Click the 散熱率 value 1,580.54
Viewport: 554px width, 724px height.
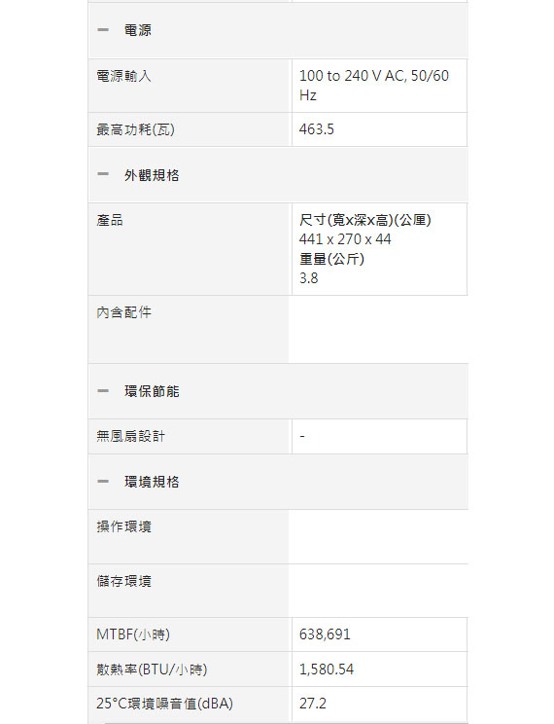click(327, 670)
